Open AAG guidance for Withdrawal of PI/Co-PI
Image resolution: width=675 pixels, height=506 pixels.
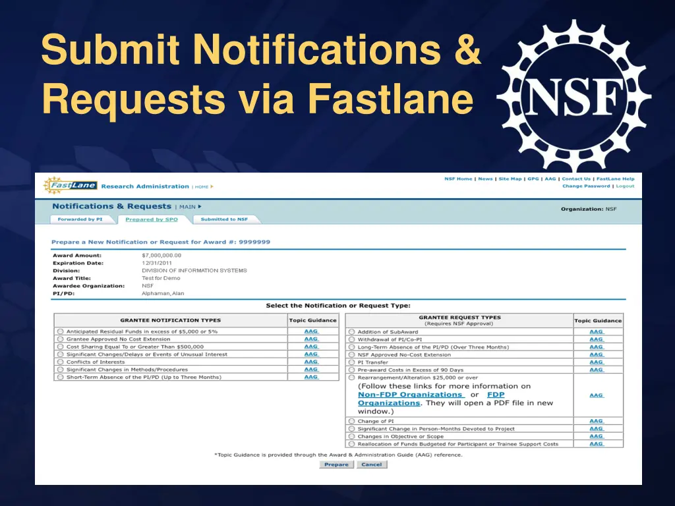point(597,339)
